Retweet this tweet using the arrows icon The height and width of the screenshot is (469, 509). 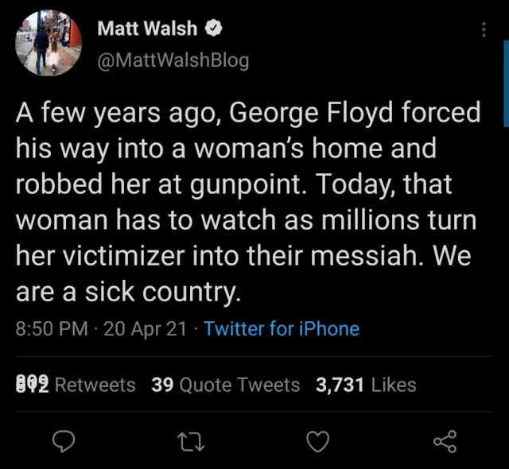click(192, 442)
